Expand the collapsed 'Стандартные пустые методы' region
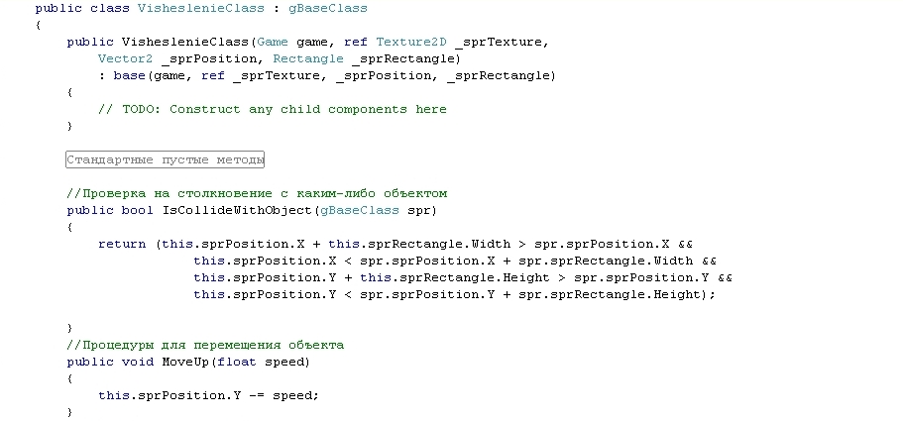 (x=165, y=159)
